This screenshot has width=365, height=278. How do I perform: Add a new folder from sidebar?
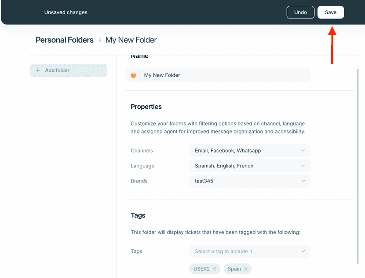(69, 70)
